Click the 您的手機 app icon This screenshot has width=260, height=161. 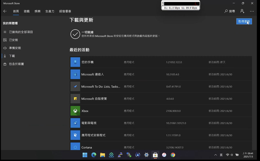[x=75, y=62]
